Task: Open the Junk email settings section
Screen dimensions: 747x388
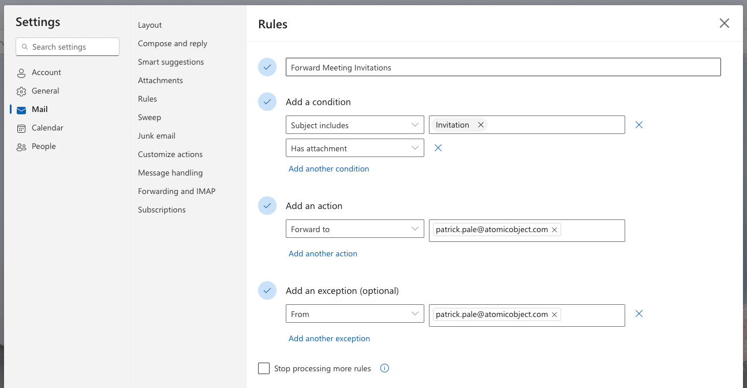Action: tap(156, 136)
